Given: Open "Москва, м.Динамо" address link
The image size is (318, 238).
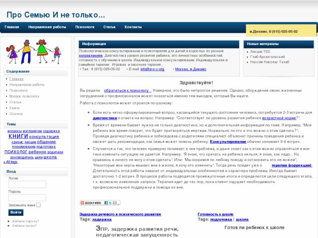Looking at the screenshot, I should click(191, 69).
